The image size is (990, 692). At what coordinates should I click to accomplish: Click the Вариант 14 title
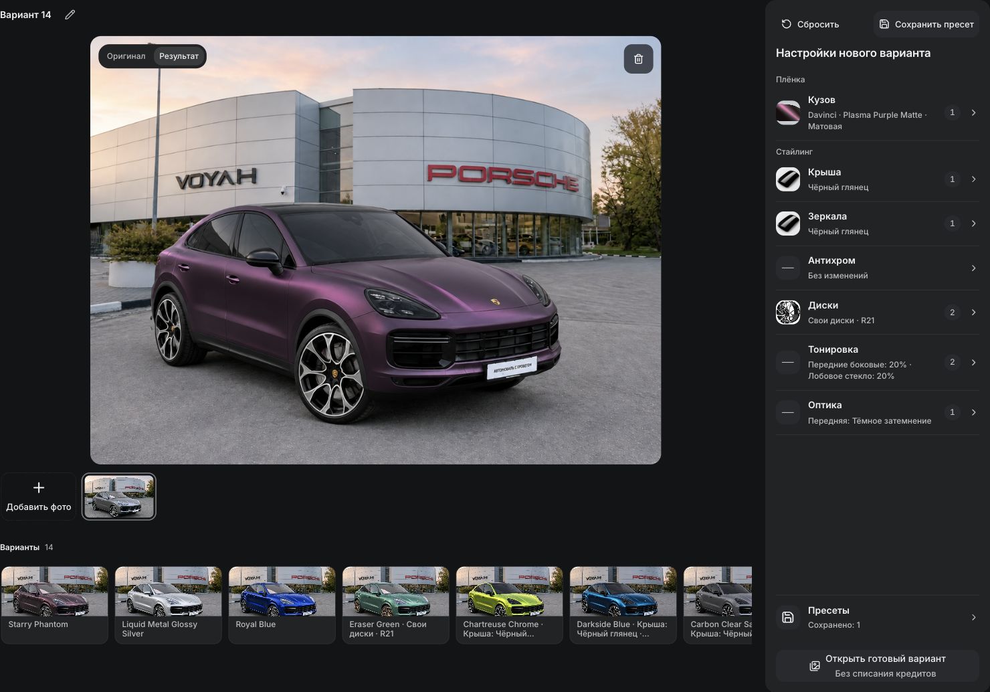pos(25,15)
